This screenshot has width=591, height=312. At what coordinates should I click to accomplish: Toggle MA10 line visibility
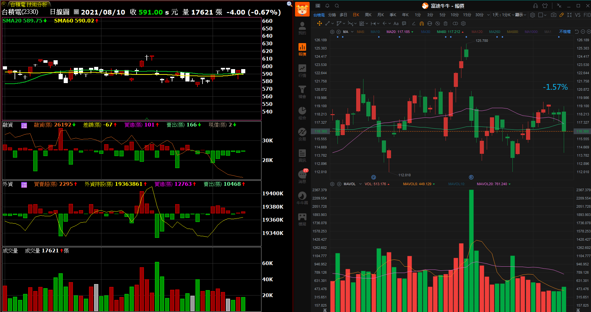pos(376,32)
